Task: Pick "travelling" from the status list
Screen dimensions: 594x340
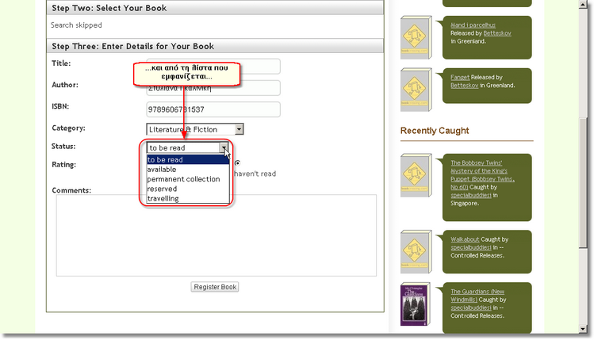Action: pos(163,198)
